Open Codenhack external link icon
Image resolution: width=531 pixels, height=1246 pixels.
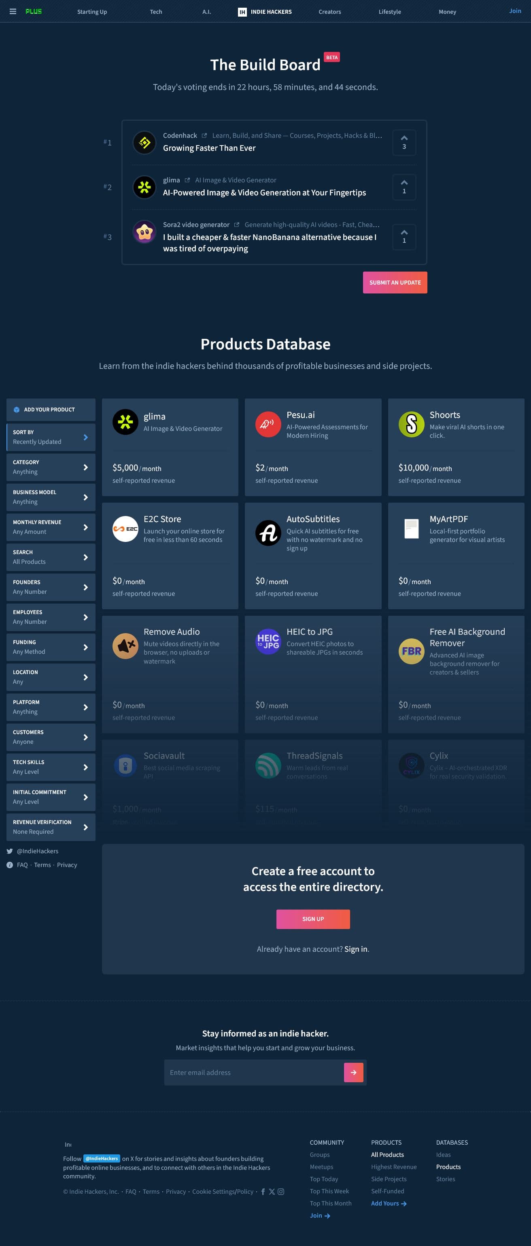point(204,135)
